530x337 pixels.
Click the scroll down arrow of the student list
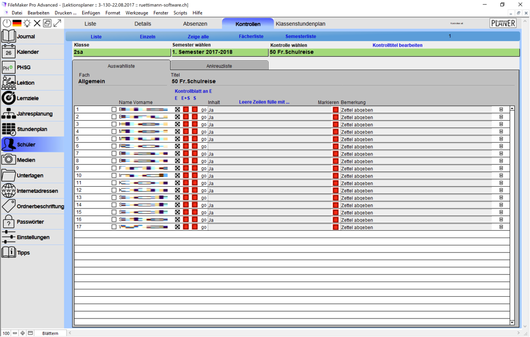tap(512, 323)
